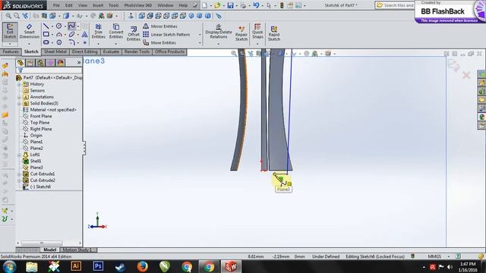Click the Undo icon in the toolbar
486x273 pixels.
click(x=256, y=5)
